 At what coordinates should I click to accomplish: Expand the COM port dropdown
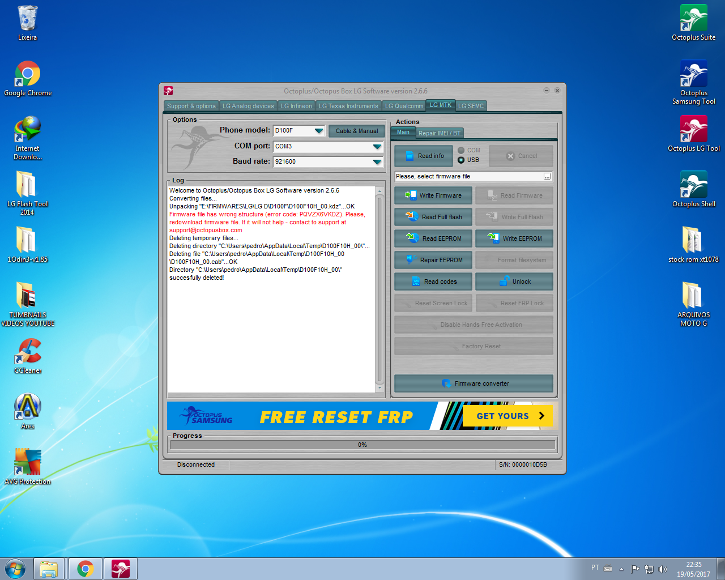(377, 147)
